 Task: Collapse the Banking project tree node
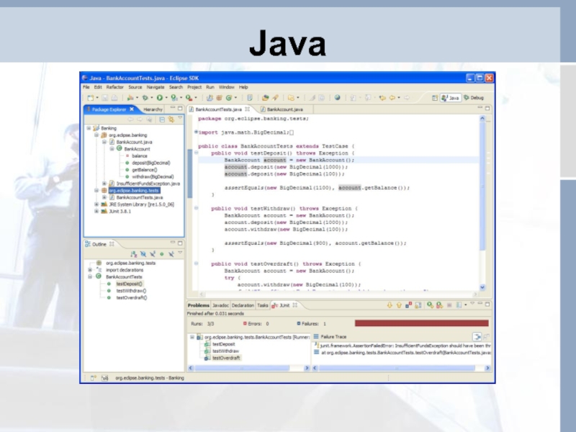(x=88, y=128)
